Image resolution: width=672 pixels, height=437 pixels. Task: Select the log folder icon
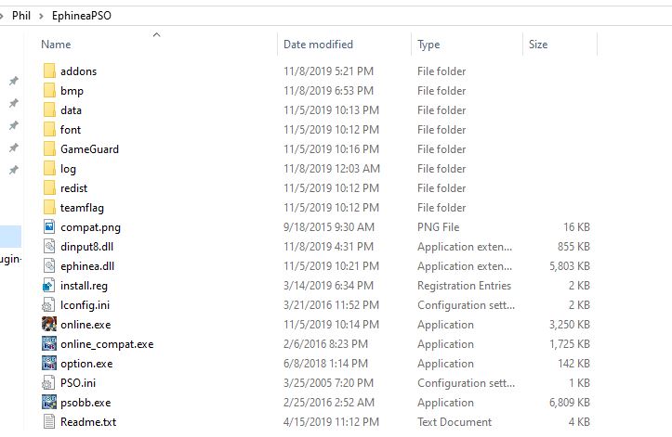click(x=49, y=168)
